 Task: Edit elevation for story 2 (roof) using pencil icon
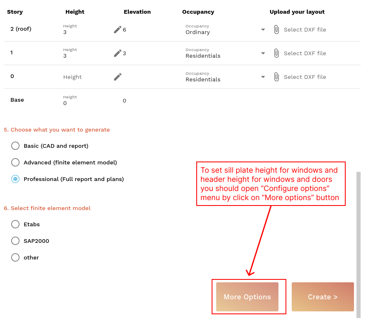pyautogui.click(x=117, y=29)
